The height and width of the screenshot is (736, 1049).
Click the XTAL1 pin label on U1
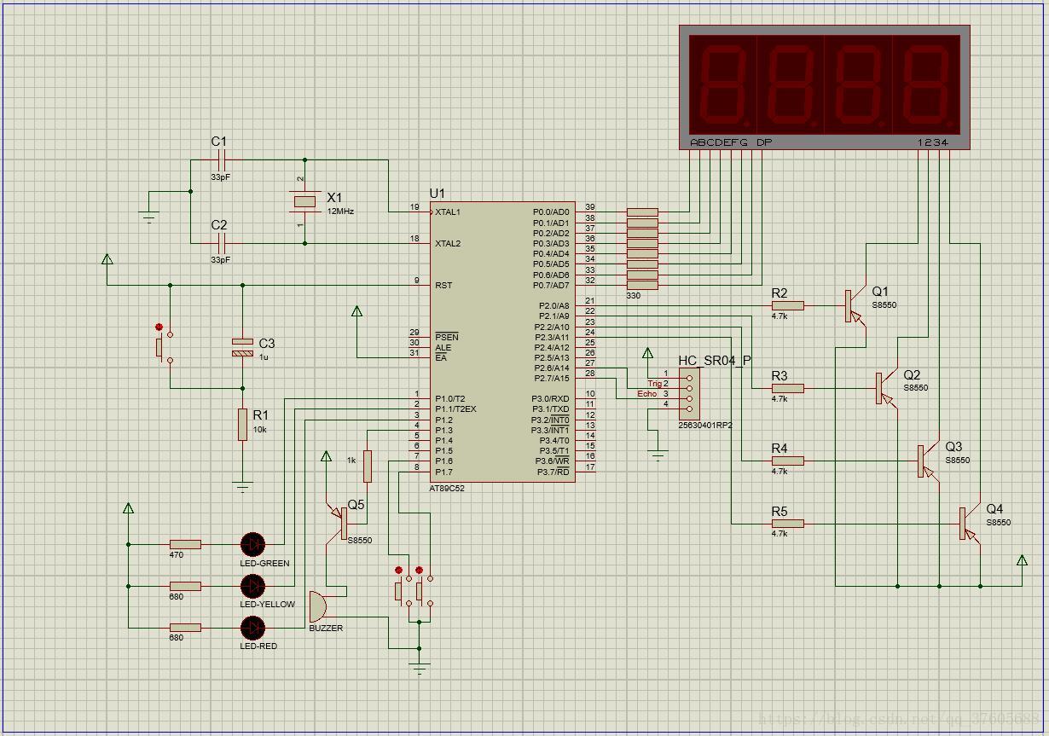coord(448,212)
